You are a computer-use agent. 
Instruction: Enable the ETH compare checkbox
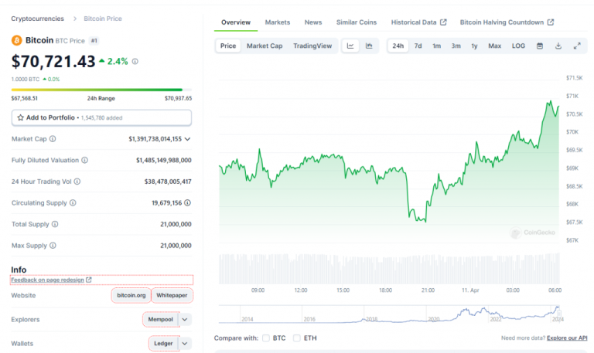[297, 338]
